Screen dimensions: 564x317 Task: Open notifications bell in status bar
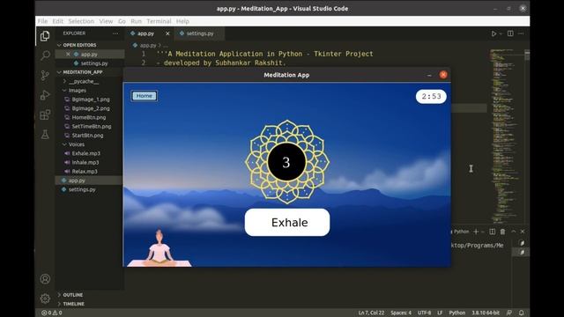coord(521,313)
